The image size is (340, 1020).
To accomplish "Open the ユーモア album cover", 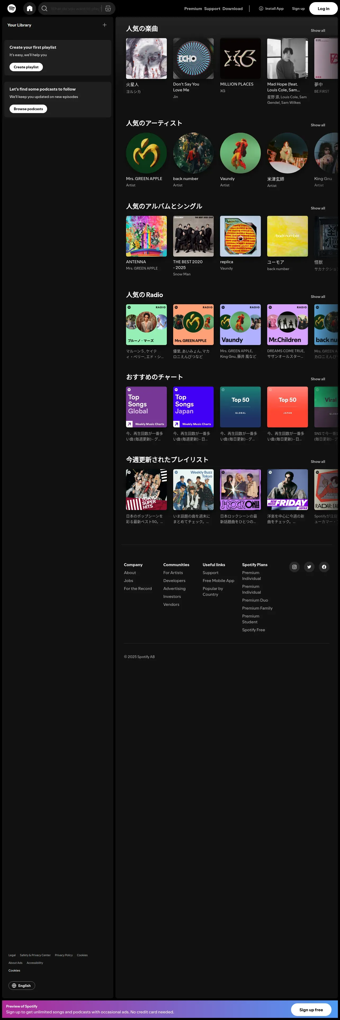I will [x=287, y=236].
